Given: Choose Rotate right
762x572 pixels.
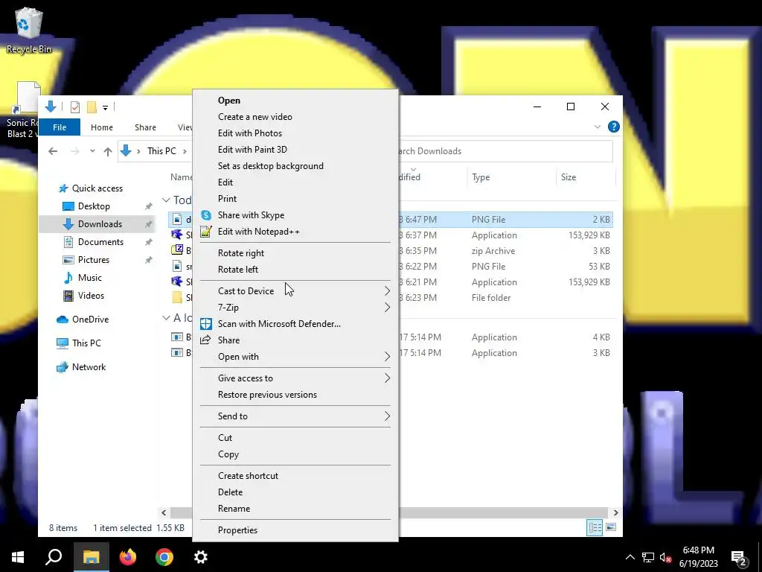Looking at the screenshot, I should coord(295,253).
